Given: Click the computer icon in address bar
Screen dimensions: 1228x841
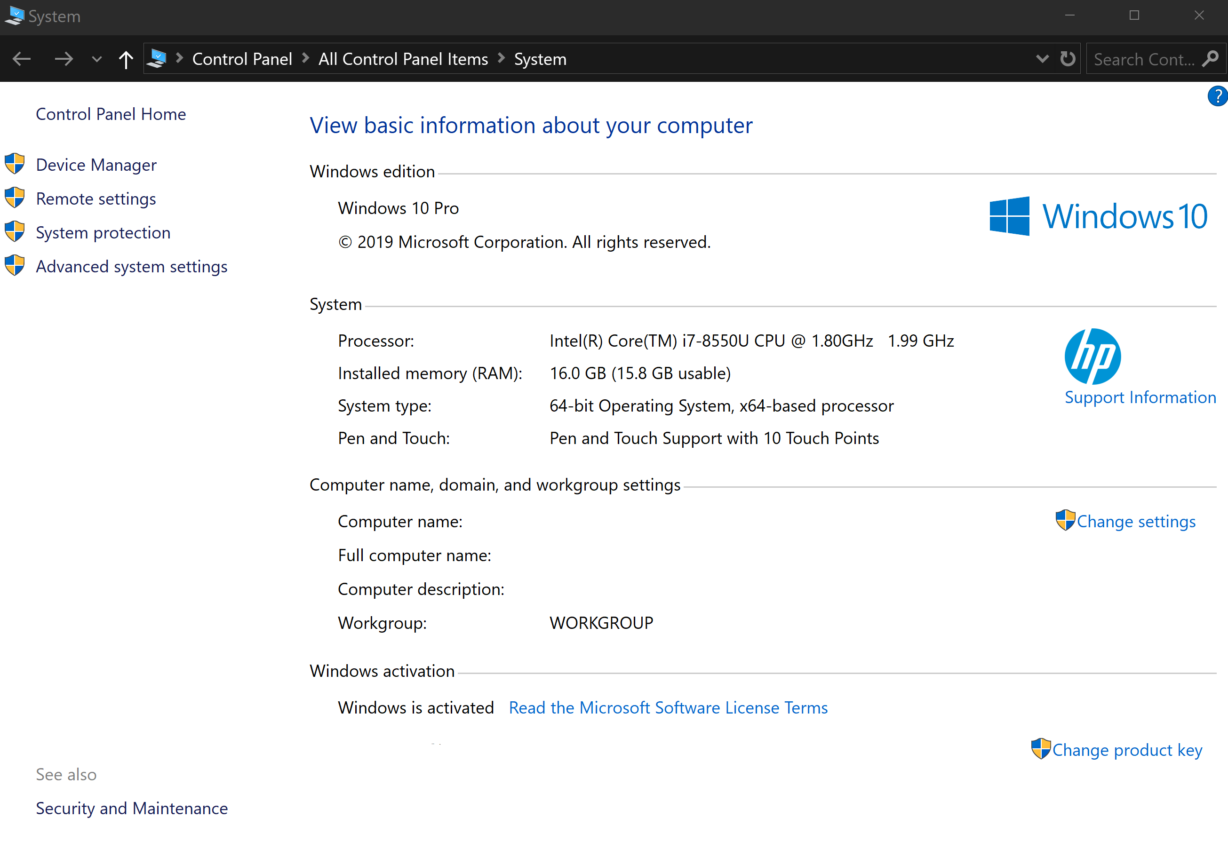Looking at the screenshot, I should pyautogui.click(x=158, y=58).
